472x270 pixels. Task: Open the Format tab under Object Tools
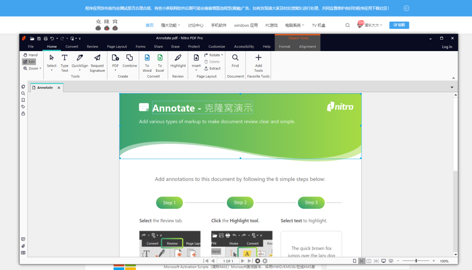[x=284, y=46]
